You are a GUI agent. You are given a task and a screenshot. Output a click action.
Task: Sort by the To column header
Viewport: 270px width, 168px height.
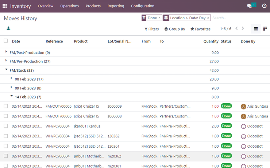(x=162, y=41)
